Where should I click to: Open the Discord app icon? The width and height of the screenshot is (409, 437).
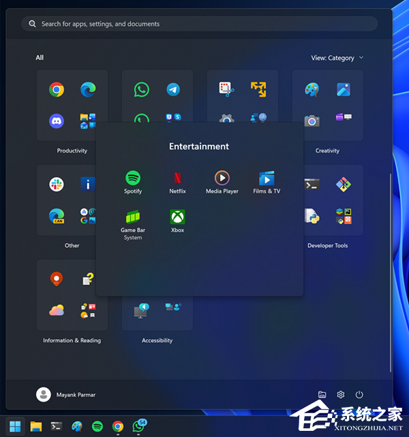click(57, 121)
